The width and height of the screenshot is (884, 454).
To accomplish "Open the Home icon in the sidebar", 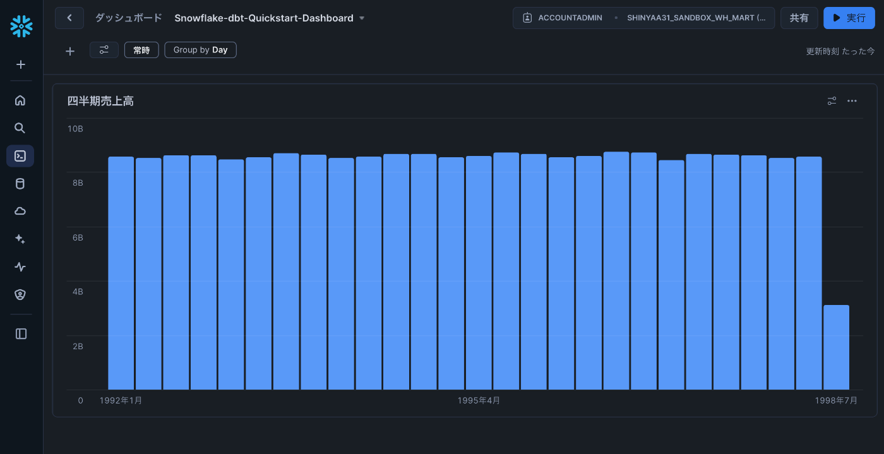I will tap(20, 100).
